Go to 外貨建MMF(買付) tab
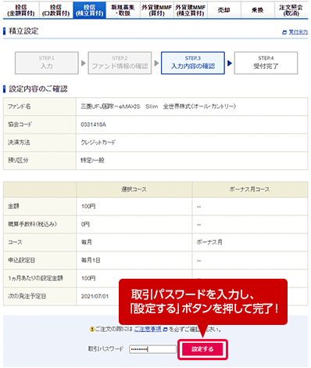The height and width of the screenshot is (368, 311). click(x=156, y=10)
